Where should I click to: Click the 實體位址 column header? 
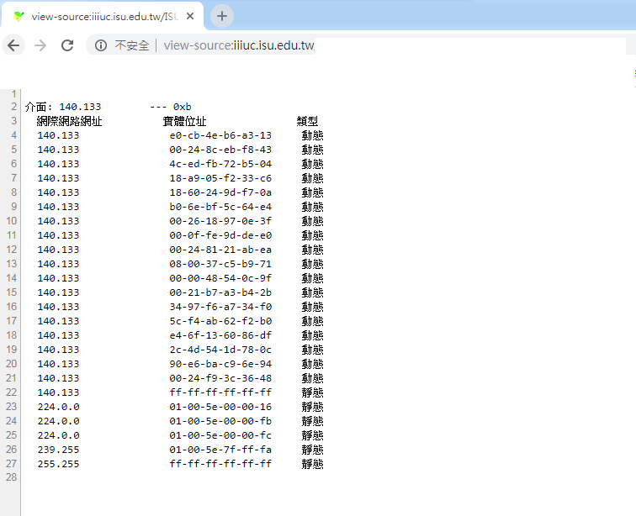[x=184, y=121]
